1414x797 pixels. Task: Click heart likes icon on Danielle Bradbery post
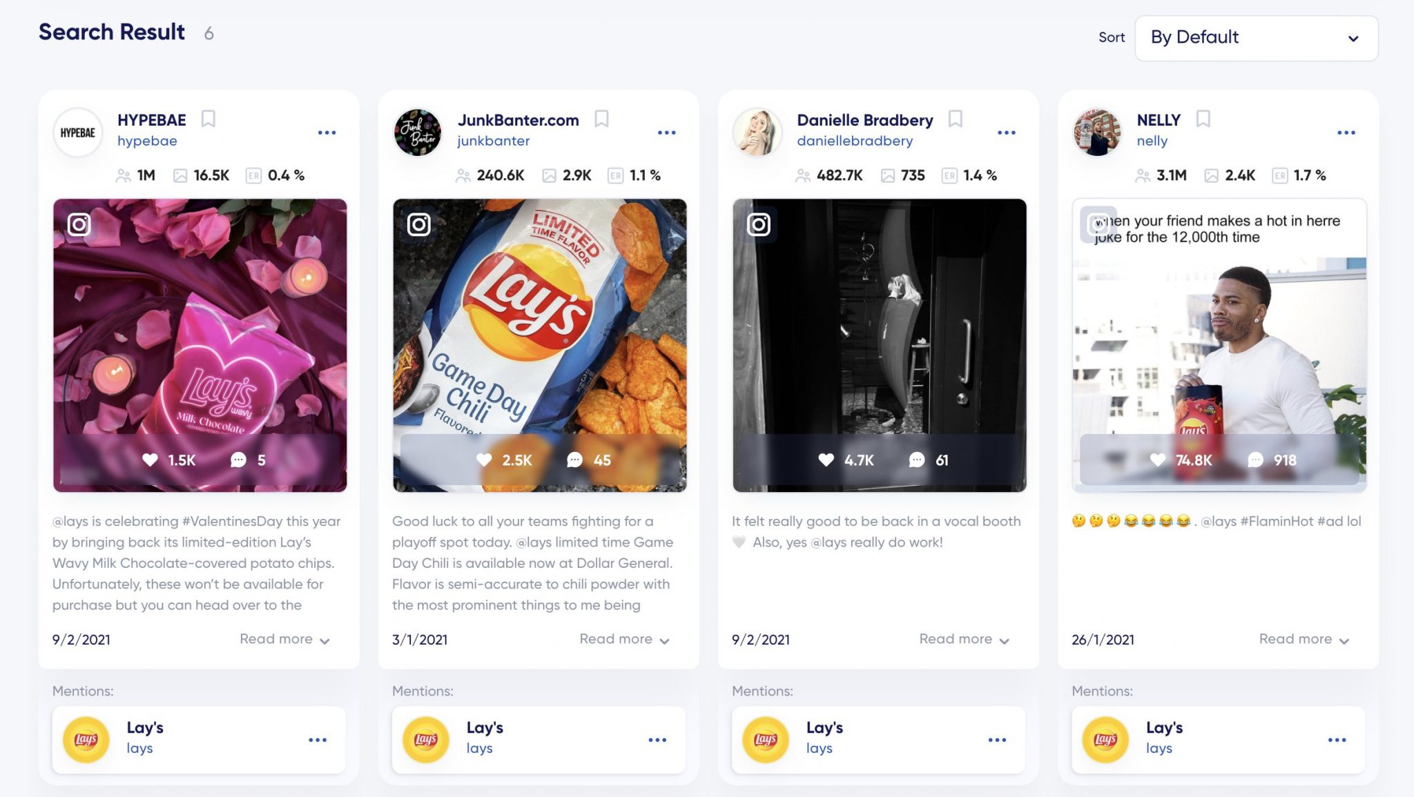[x=826, y=460]
